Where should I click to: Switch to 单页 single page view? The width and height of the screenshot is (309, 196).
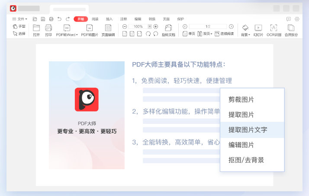189,34
